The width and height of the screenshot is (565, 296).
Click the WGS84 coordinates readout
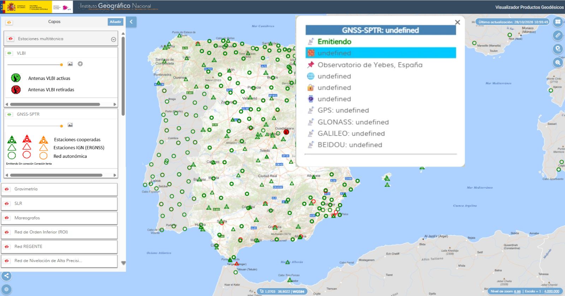coord(282,291)
